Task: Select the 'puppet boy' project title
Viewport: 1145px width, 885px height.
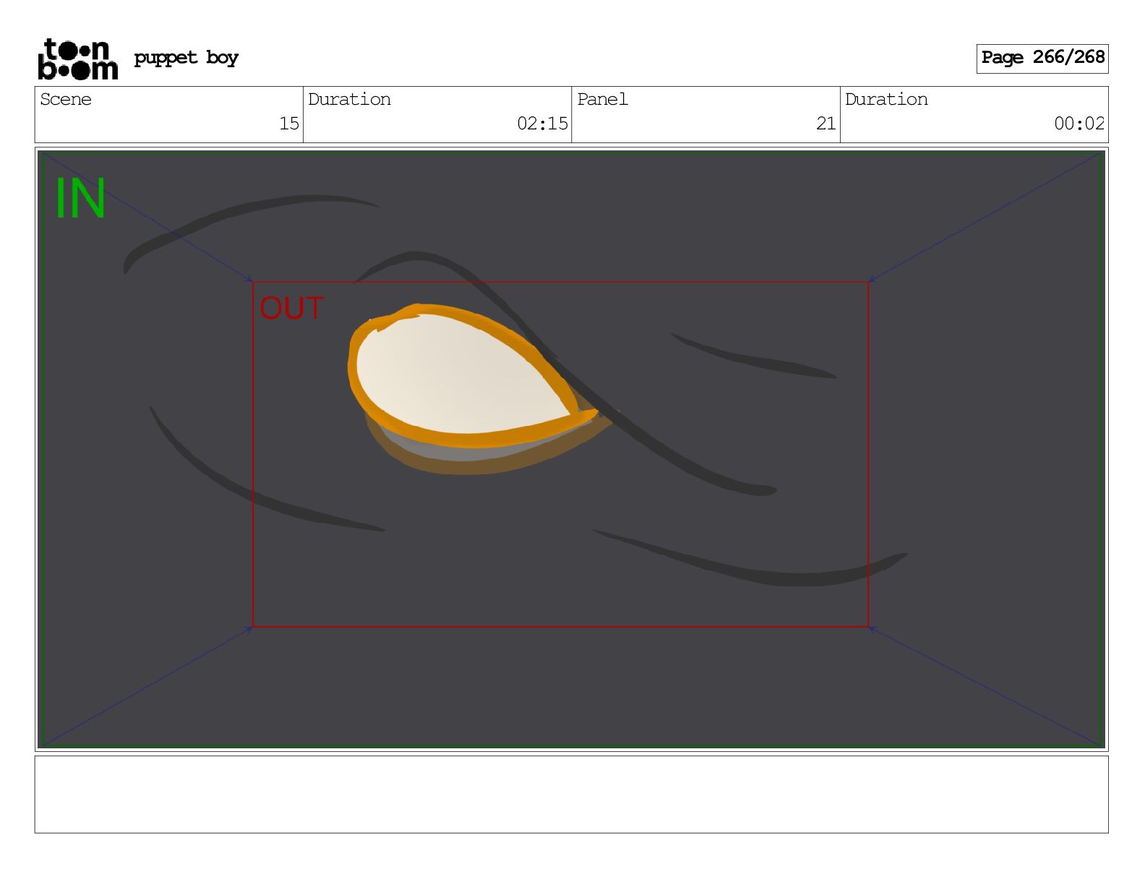Action: click(x=186, y=58)
